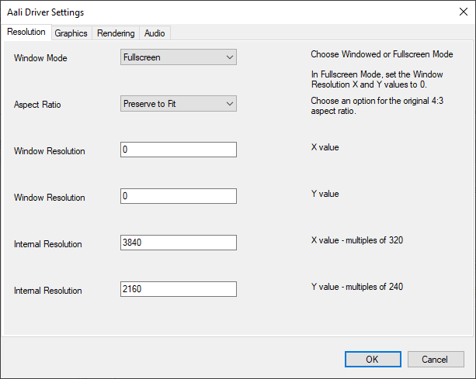Confirm settings with the OK button
The width and height of the screenshot is (476, 379).
click(x=373, y=360)
